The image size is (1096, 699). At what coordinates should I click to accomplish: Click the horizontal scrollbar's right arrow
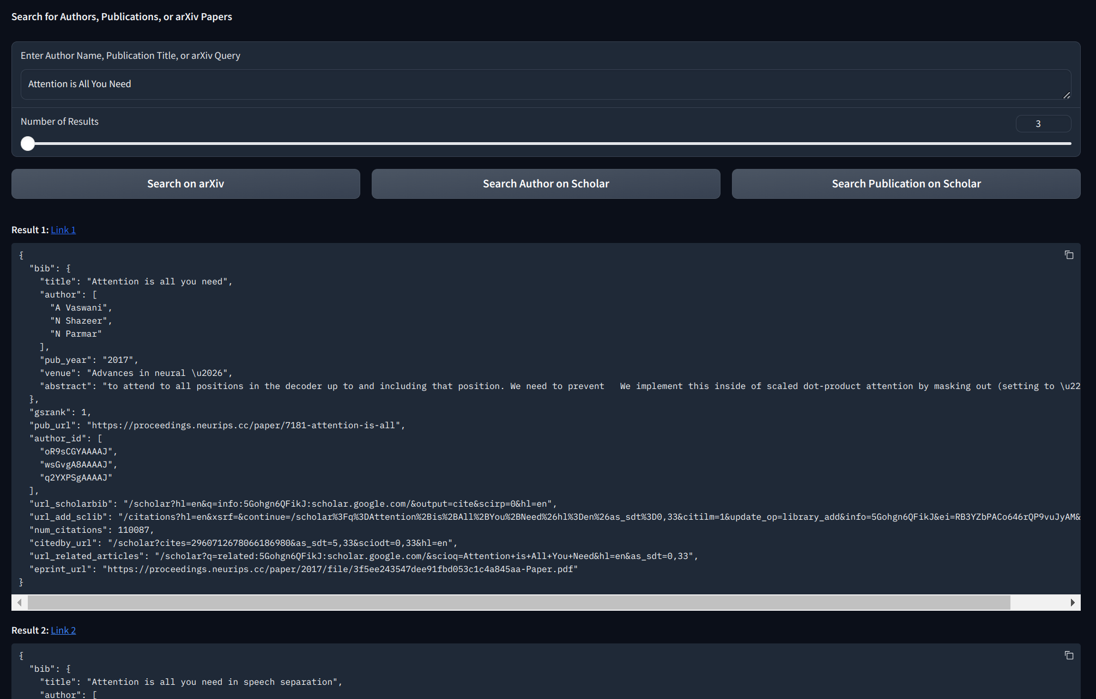click(1073, 603)
